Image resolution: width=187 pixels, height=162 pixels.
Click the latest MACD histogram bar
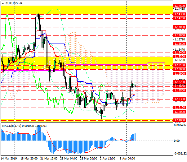(135, 137)
